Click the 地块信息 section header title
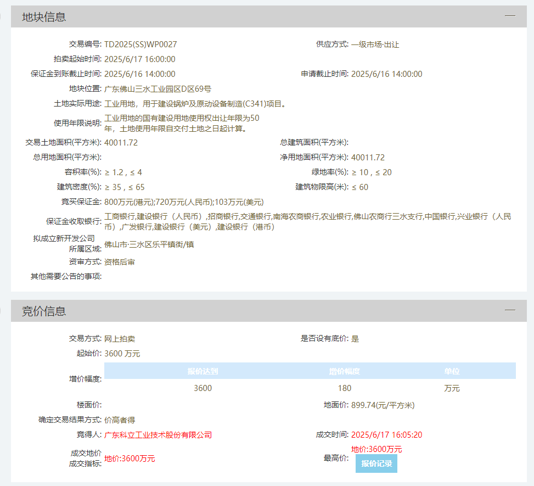The image size is (534, 486). point(44,17)
